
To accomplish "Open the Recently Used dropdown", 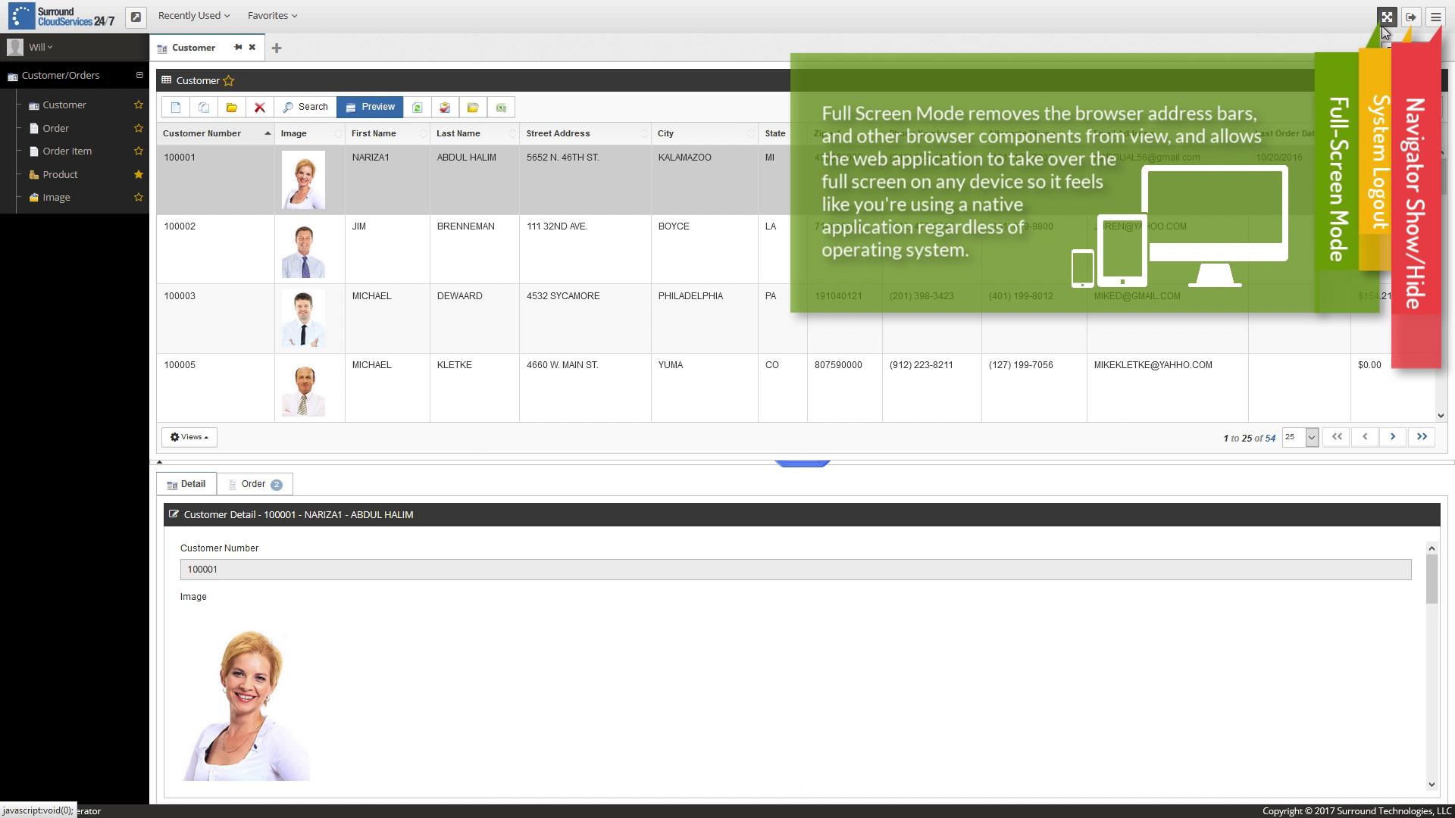I will [x=193, y=15].
